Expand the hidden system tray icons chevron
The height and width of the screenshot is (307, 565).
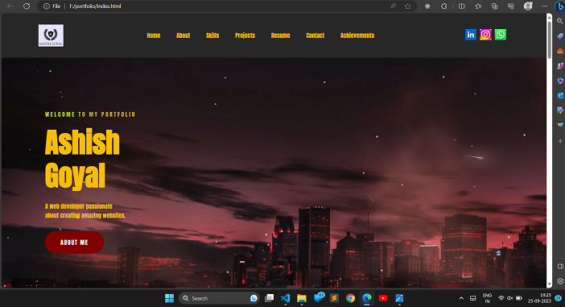(x=461, y=298)
